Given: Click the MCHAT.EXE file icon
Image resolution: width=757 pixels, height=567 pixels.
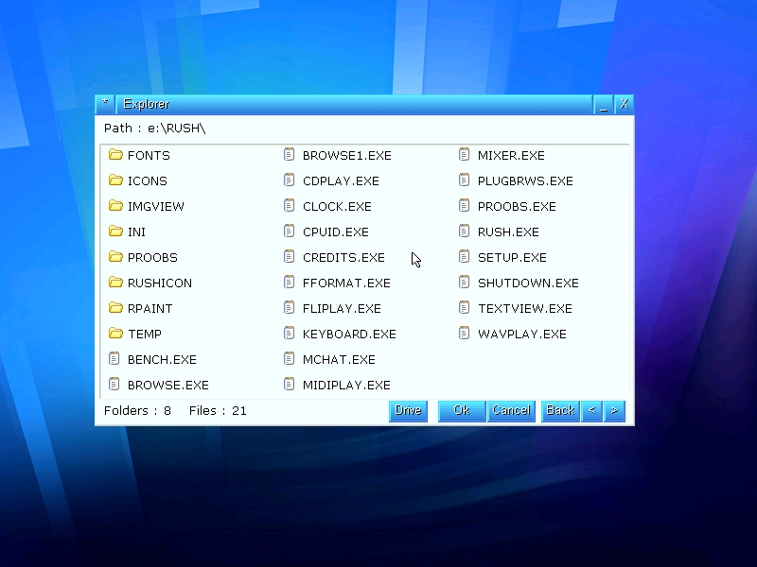Looking at the screenshot, I should point(289,358).
